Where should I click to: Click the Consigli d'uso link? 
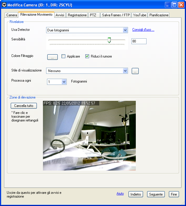[x=143, y=30]
